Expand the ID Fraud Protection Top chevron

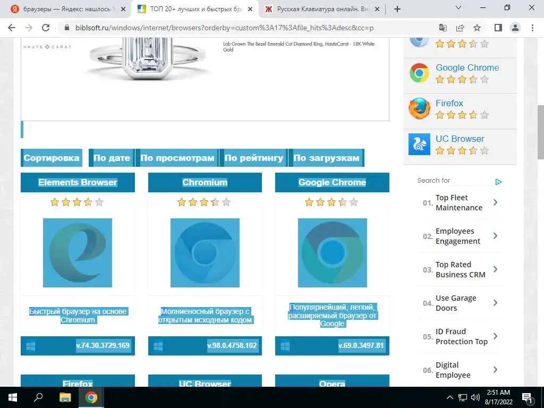[496, 336]
